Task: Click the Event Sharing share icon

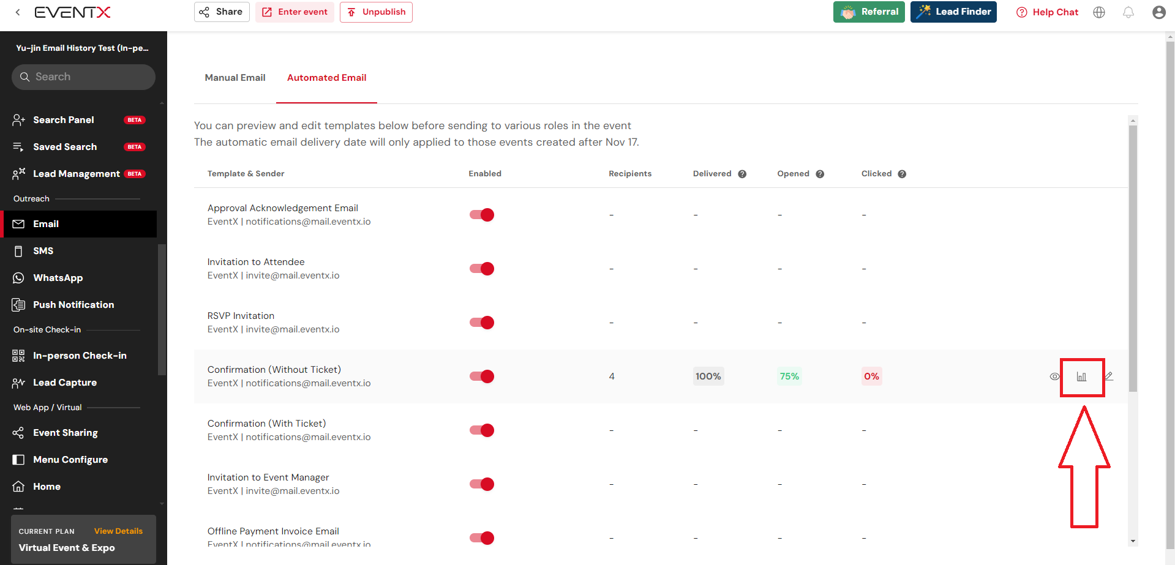Action: (18, 433)
